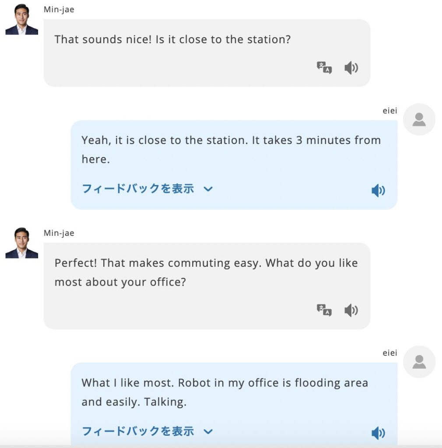Select the eiei username above robot reply

[x=390, y=353]
